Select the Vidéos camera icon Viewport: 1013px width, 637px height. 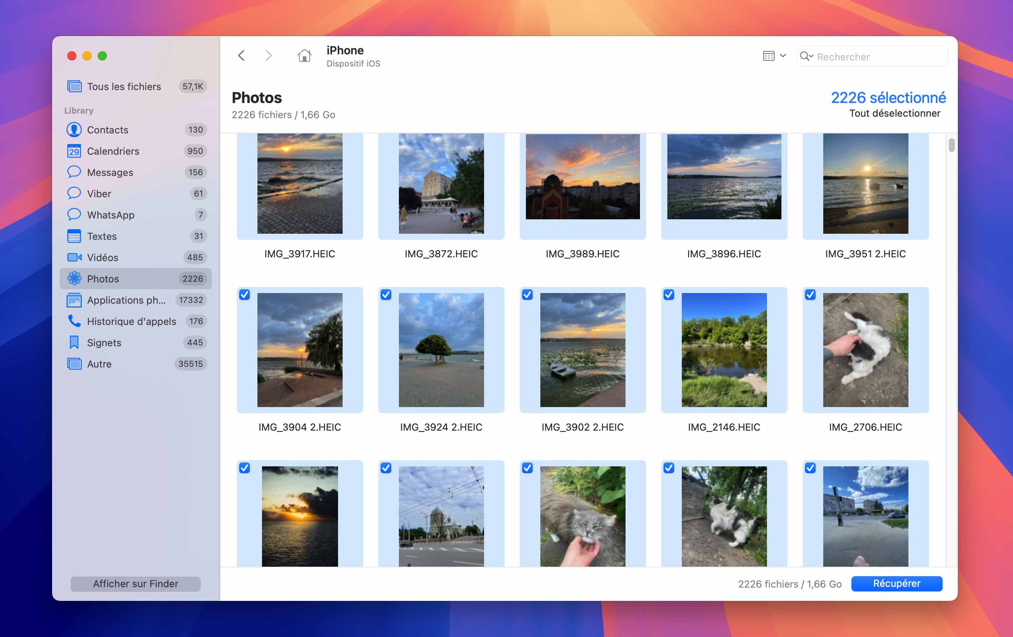(74, 257)
